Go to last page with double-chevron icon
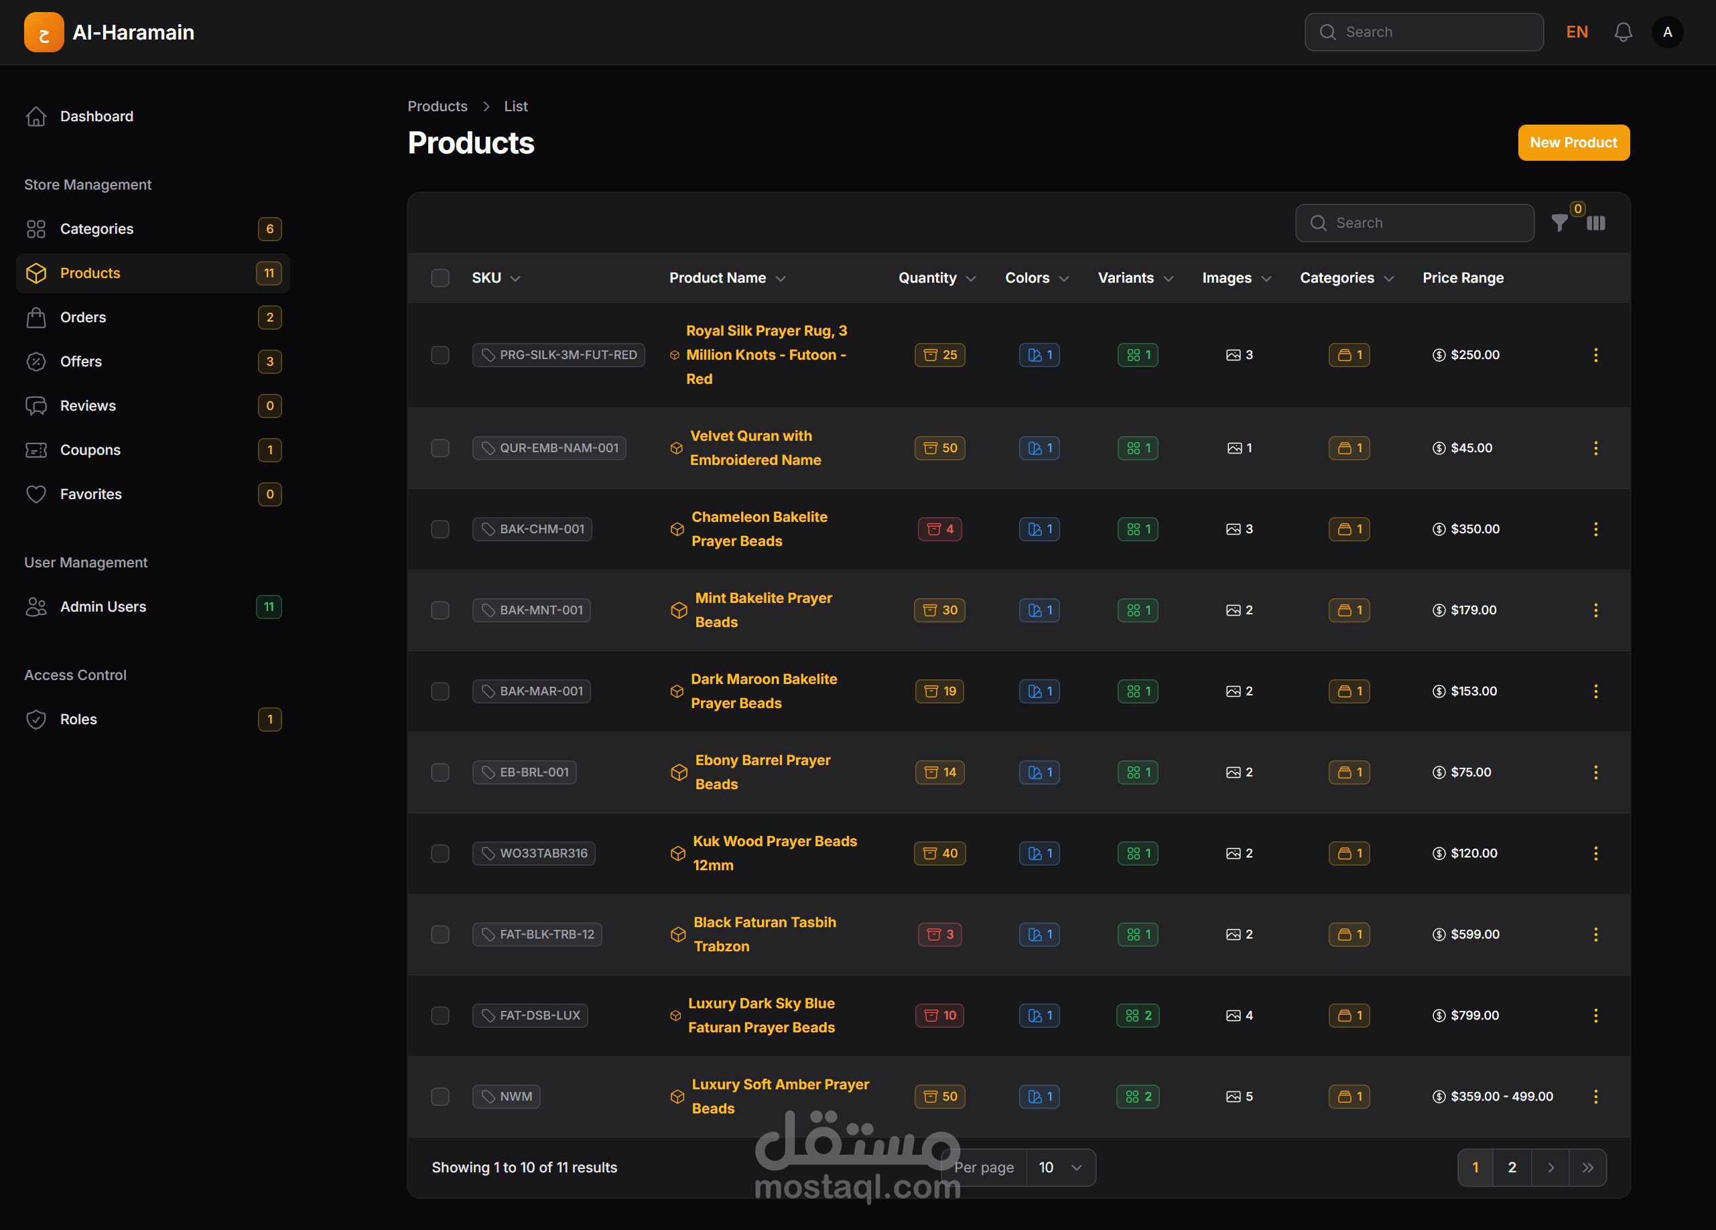This screenshot has width=1716, height=1230. click(1587, 1167)
